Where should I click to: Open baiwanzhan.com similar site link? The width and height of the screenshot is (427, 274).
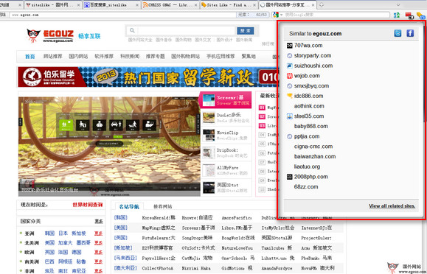[x=315, y=156]
